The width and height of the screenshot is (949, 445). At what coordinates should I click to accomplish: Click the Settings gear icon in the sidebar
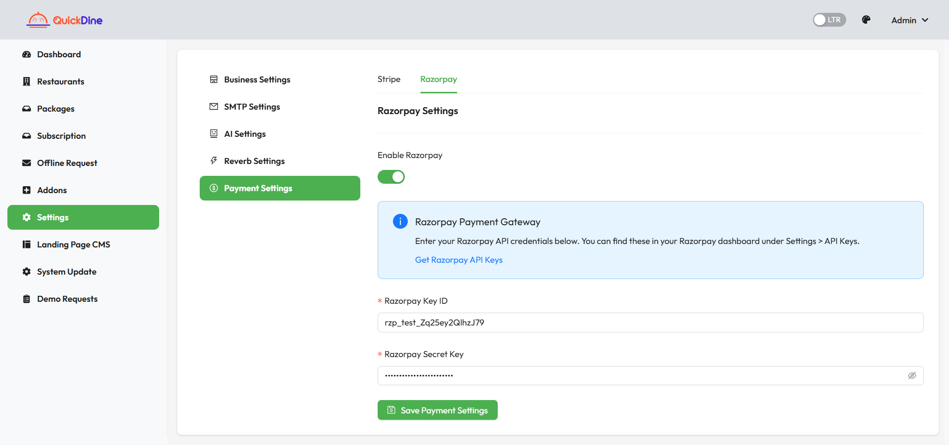point(27,217)
